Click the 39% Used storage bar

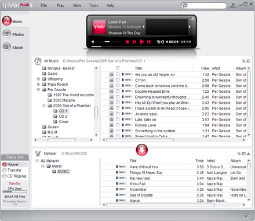point(14,192)
